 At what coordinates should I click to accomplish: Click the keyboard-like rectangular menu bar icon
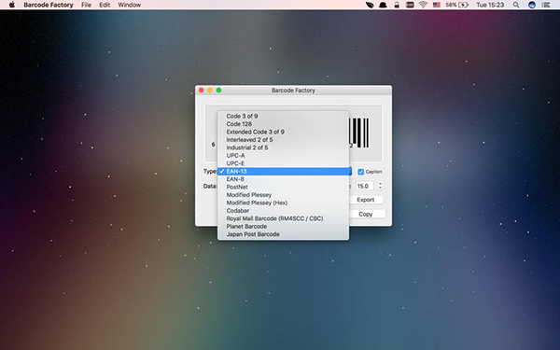point(410,5)
